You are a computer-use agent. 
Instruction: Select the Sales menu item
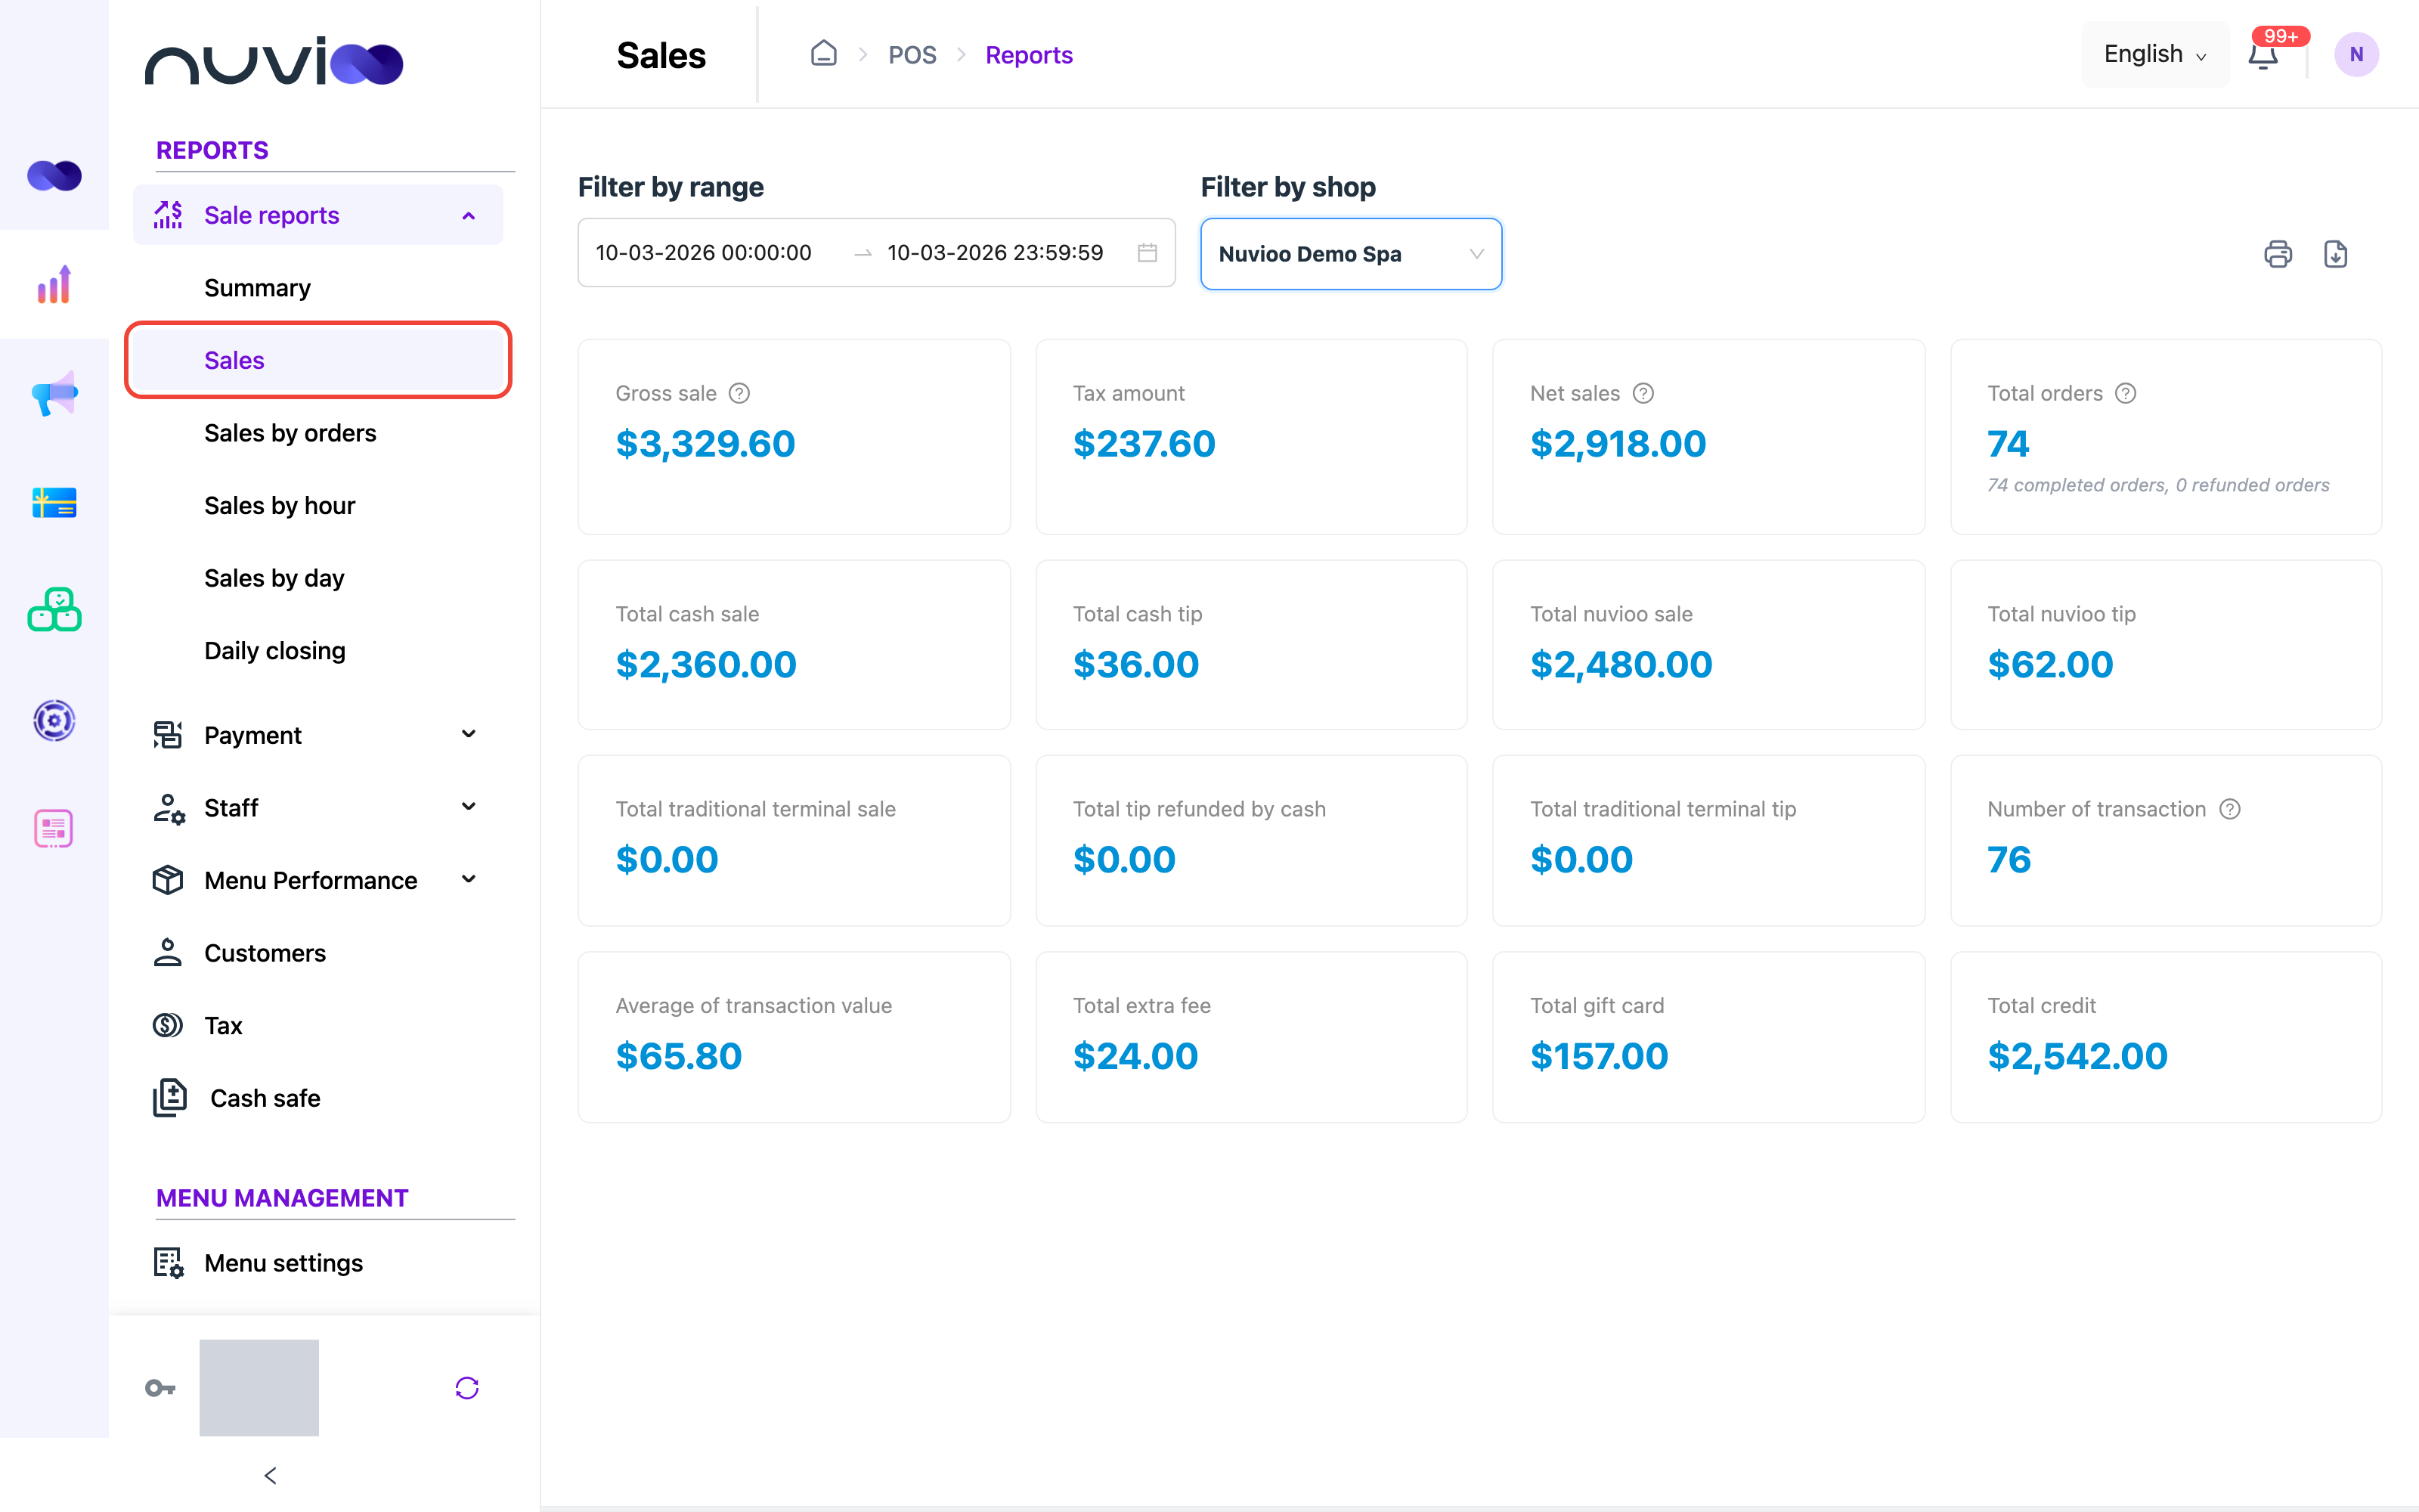[317, 360]
